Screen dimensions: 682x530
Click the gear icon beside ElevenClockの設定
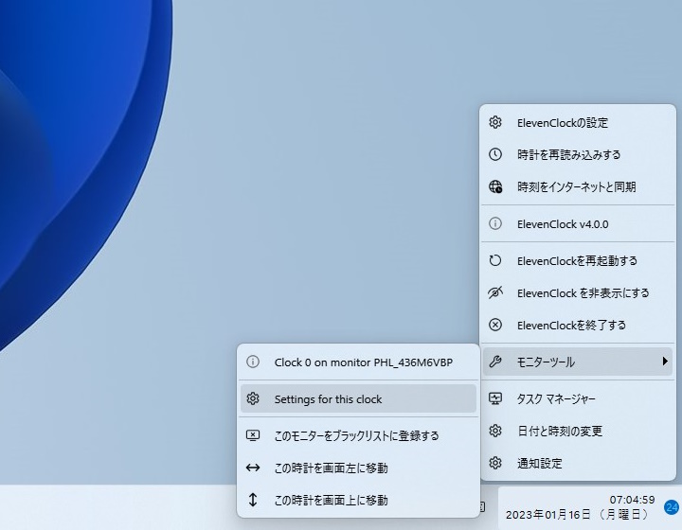(495, 122)
